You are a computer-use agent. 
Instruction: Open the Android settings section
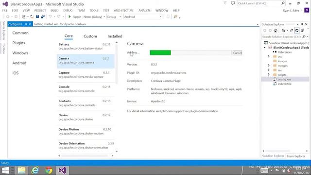pos(19,63)
